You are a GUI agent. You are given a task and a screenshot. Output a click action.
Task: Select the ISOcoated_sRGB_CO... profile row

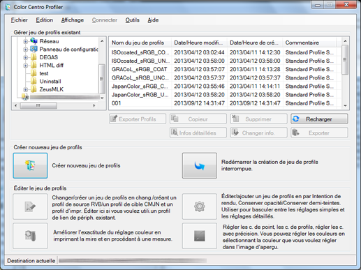pos(225,52)
